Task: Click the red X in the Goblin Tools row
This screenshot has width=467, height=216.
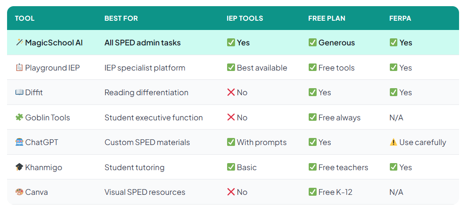Action: coord(231,118)
